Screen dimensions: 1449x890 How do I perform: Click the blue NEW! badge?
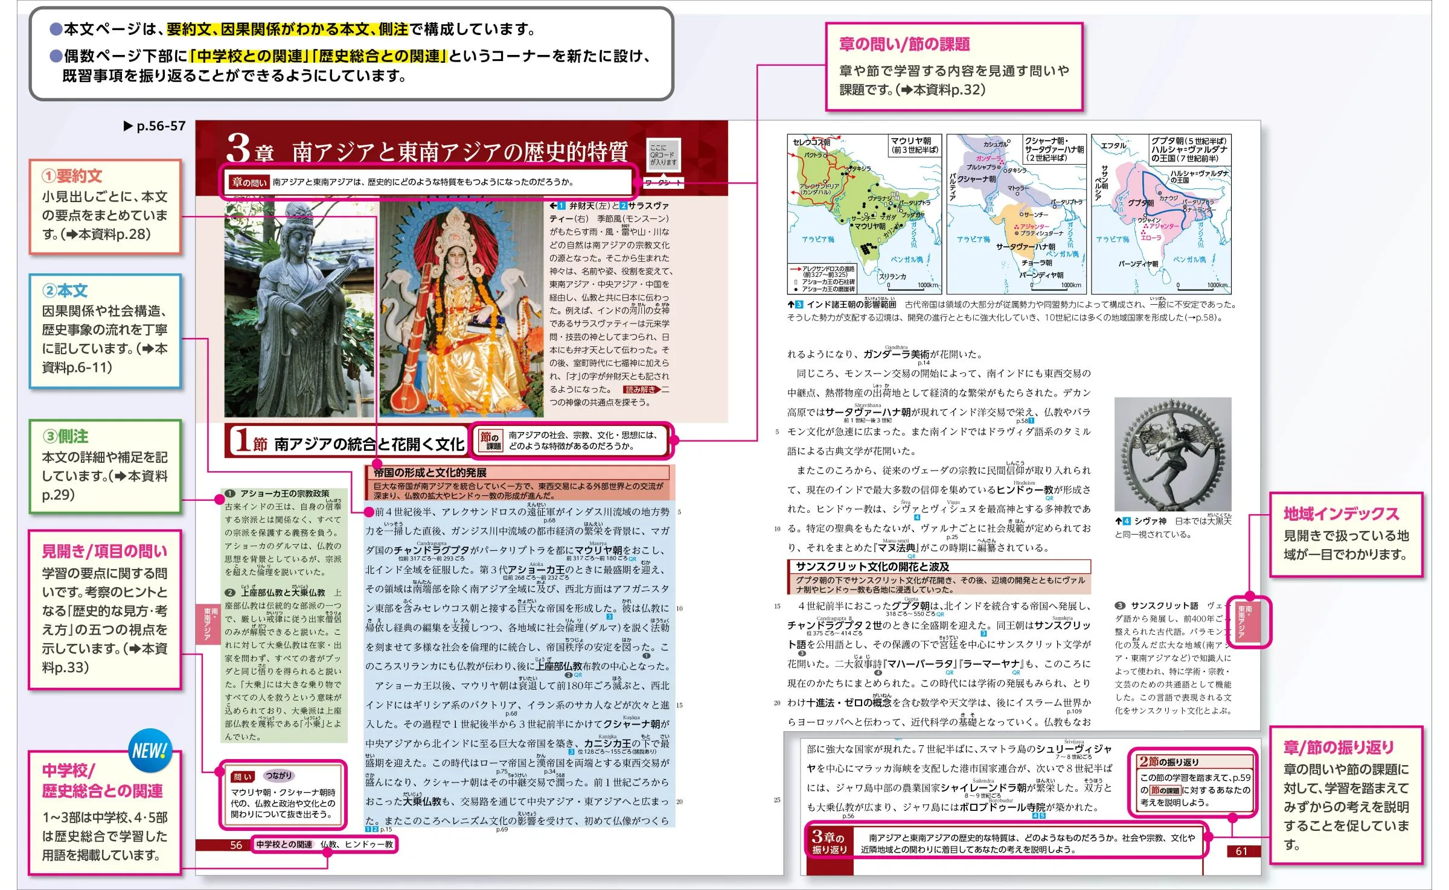tap(150, 751)
